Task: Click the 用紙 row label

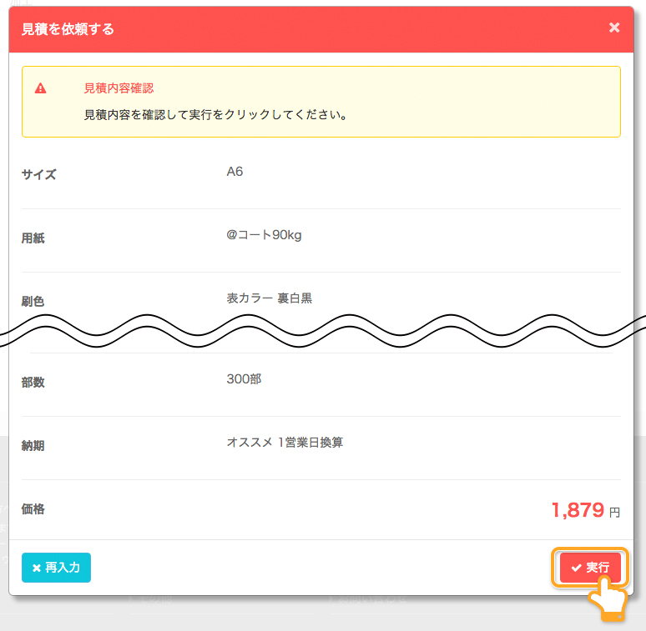Action: click(33, 238)
